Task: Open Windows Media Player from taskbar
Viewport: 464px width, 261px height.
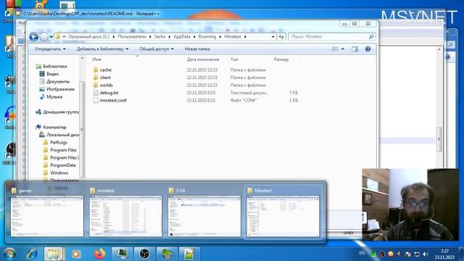Action: click(x=76, y=254)
